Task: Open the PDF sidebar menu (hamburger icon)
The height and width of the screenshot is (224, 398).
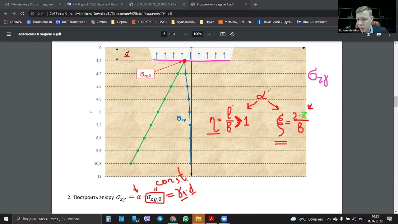Action: 9,34
